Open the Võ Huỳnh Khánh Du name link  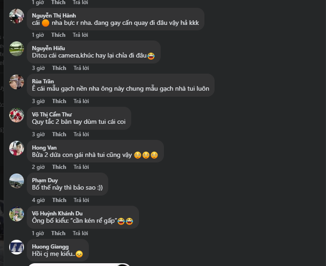pos(57,214)
